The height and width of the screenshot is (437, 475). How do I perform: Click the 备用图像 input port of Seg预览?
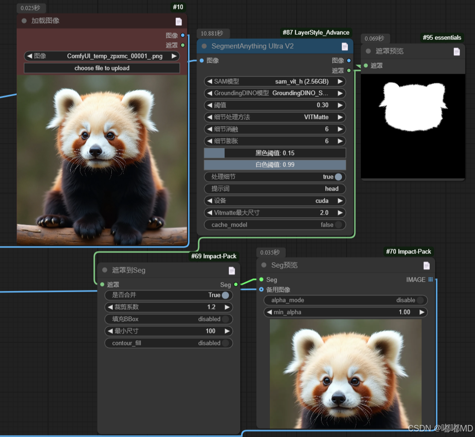coord(262,289)
